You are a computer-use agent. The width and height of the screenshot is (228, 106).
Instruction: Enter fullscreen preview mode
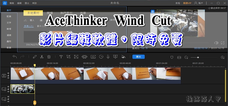point(222,43)
